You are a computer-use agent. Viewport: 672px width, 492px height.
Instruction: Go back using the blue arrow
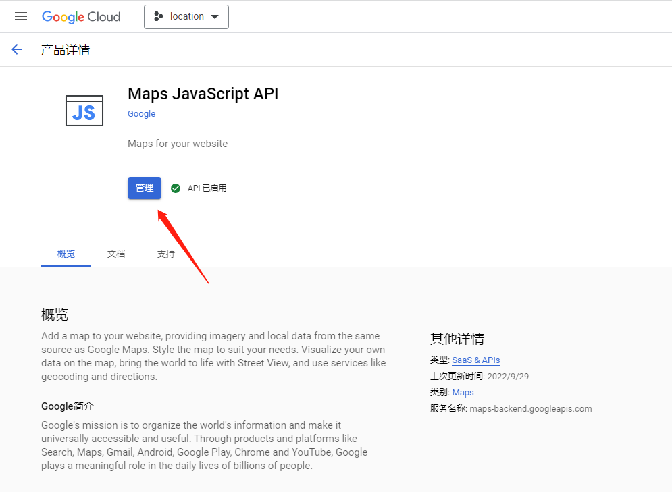click(17, 49)
